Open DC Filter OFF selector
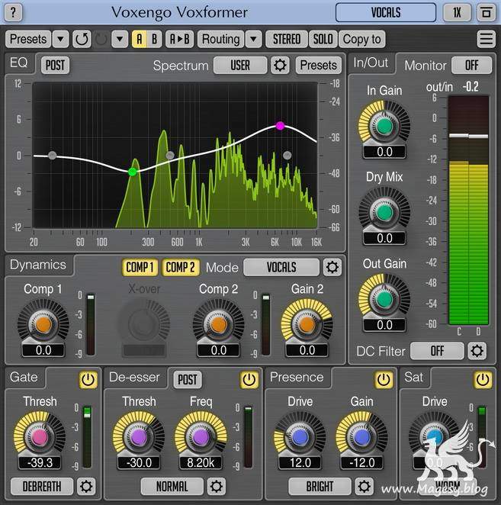The image size is (501, 505). tap(437, 351)
